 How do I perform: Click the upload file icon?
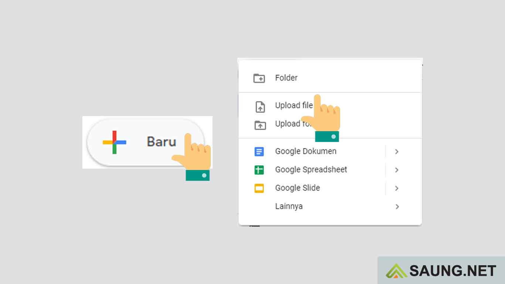260,107
